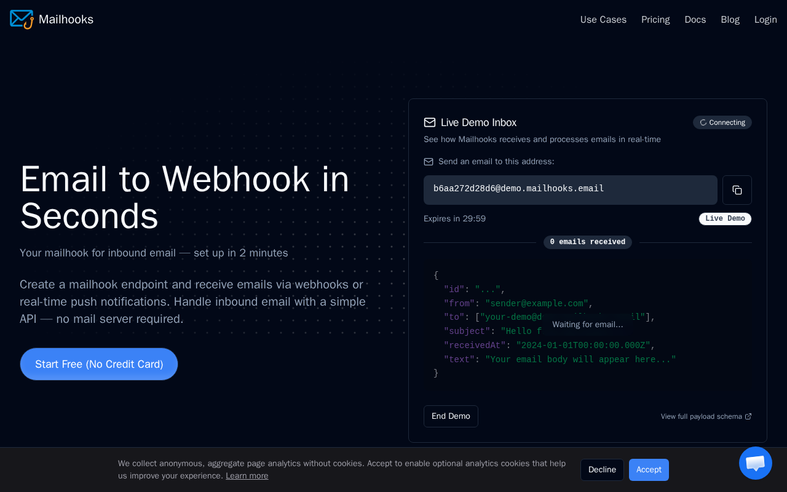This screenshot has height=492, width=787.
Task: Go to Pricing in the navigation
Action: [655, 20]
